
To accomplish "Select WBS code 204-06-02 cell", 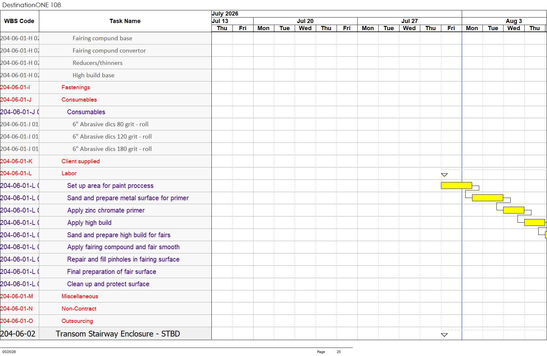I will point(19,334).
